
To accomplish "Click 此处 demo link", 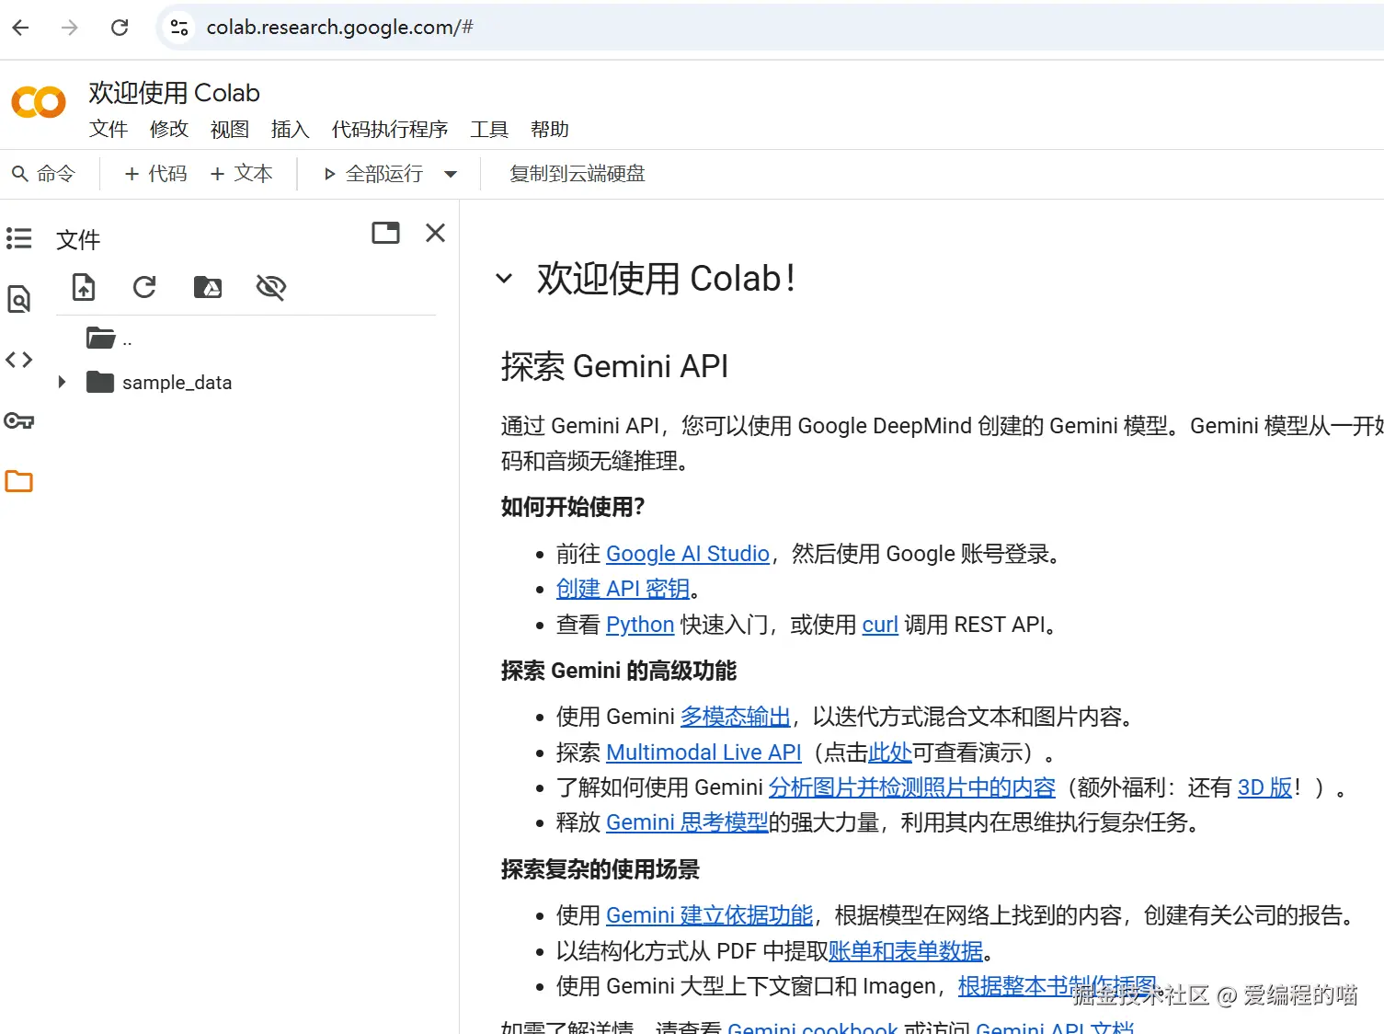I will pos(890,753).
